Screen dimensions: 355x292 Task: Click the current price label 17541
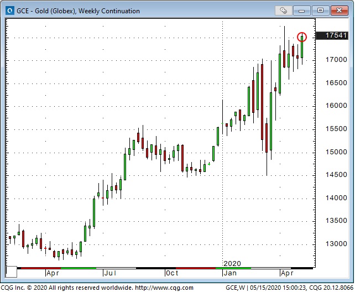(x=332, y=35)
